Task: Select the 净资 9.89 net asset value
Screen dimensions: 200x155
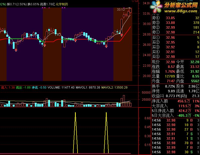Action: click(x=163, y=91)
